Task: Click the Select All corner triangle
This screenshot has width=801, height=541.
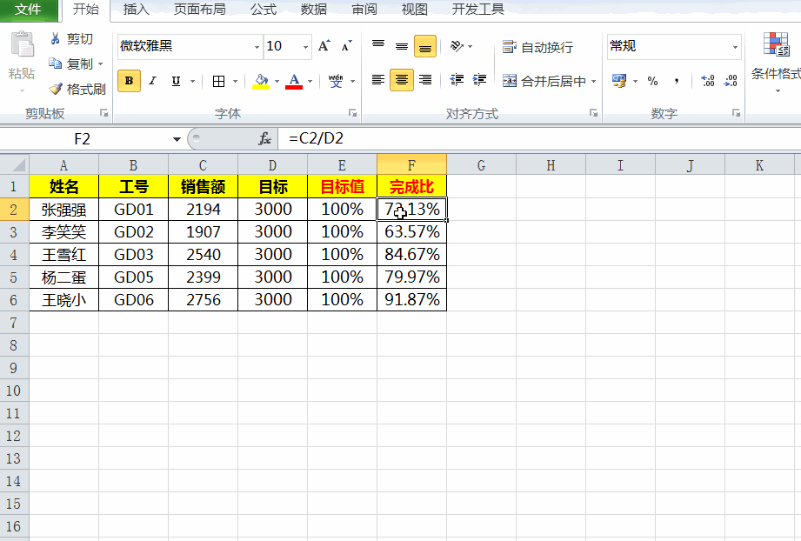Action: click(14, 164)
